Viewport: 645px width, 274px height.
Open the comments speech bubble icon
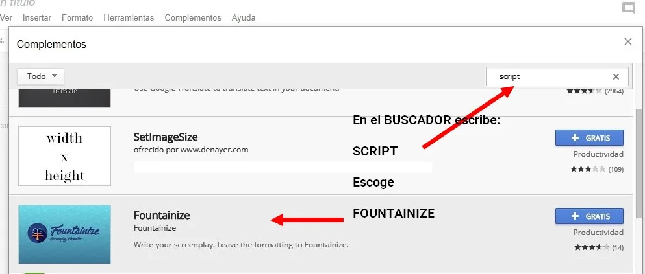coord(628,8)
